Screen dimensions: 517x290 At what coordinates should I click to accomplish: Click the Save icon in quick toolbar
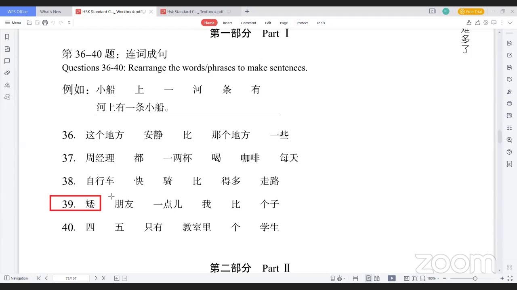point(37,23)
